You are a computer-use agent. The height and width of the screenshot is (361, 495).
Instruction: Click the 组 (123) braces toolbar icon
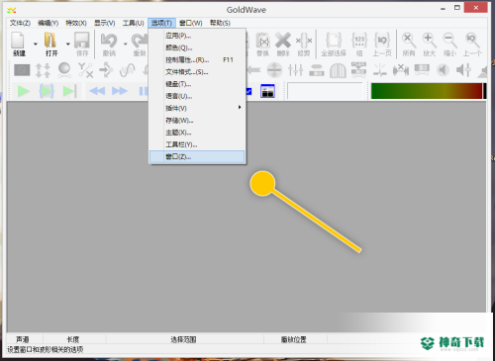359,41
